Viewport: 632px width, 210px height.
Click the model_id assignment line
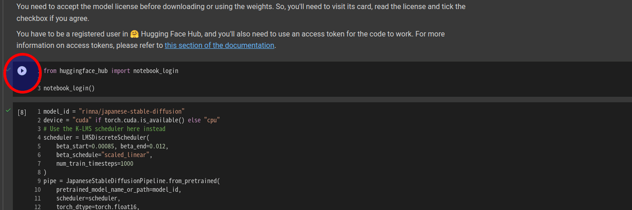pyautogui.click(x=114, y=111)
